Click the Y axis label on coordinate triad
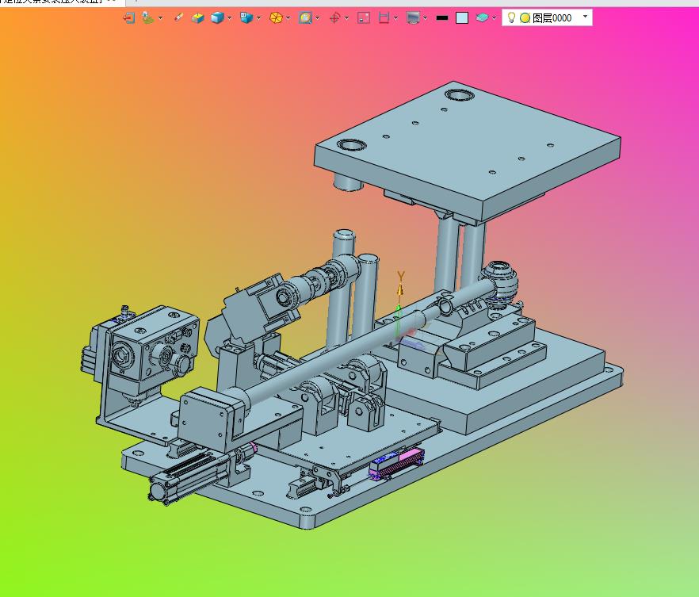Screen dimensions: 699x597 (401, 277)
